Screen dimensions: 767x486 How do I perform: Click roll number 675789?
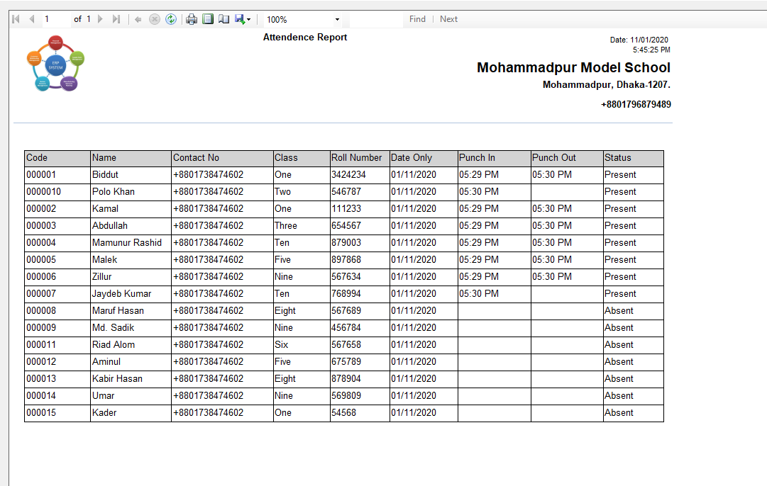[x=346, y=362]
